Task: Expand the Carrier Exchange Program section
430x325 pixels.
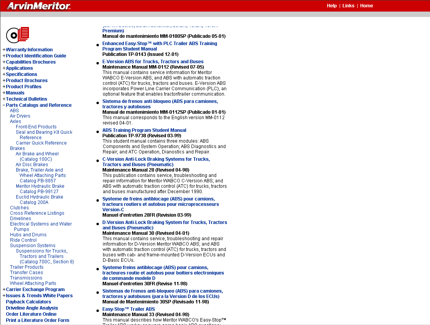Action: click(x=35, y=289)
